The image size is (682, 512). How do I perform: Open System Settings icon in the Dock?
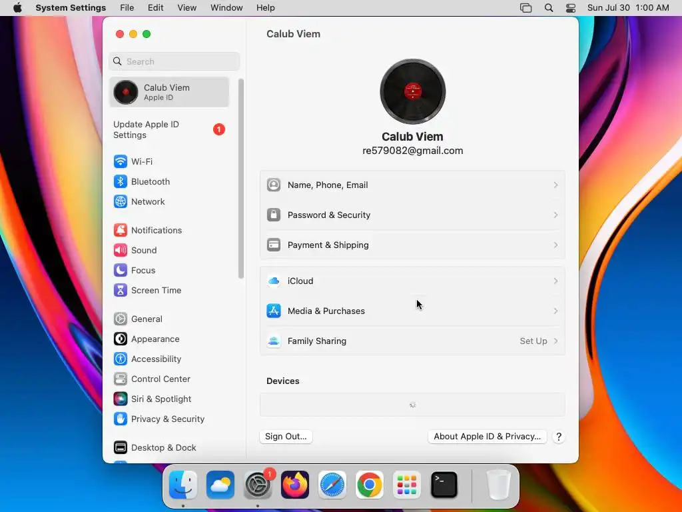pos(258,485)
